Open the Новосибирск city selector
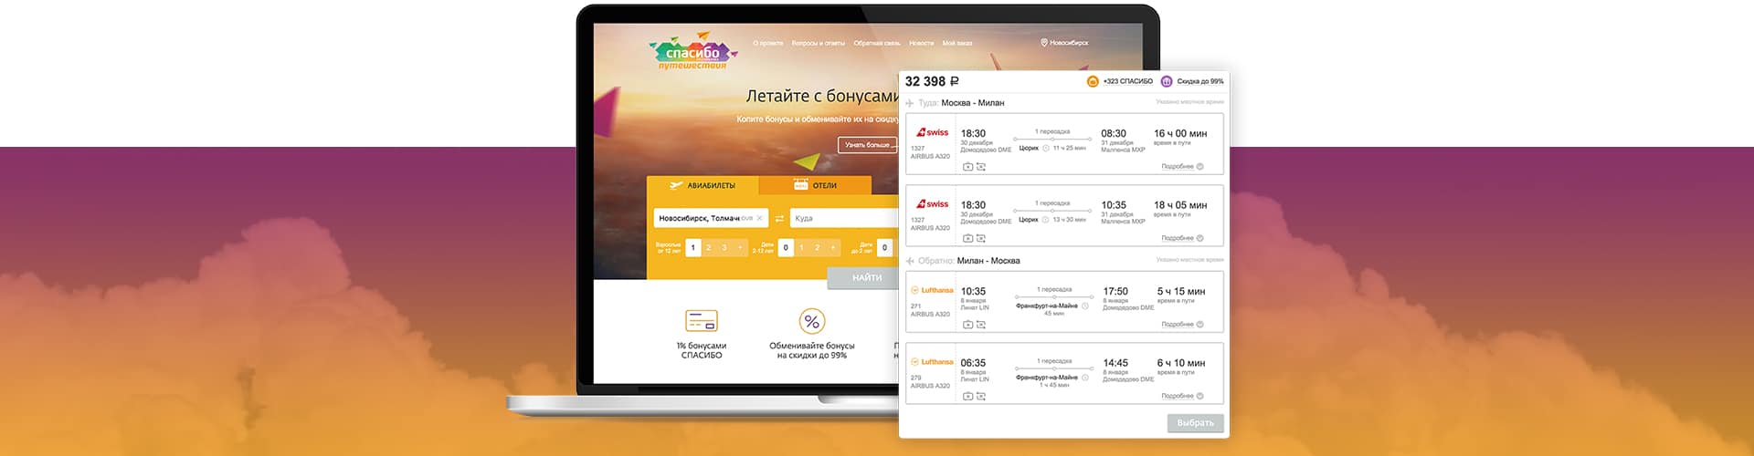The width and height of the screenshot is (1754, 456). click(1069, 43)
